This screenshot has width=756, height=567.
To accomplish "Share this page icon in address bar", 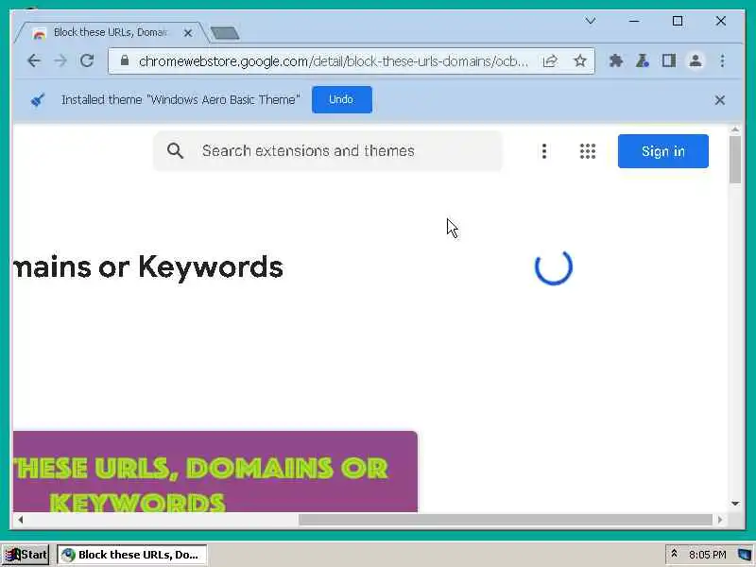I will 550,60.
